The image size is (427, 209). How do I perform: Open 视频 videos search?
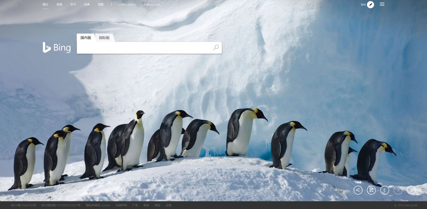59,5
